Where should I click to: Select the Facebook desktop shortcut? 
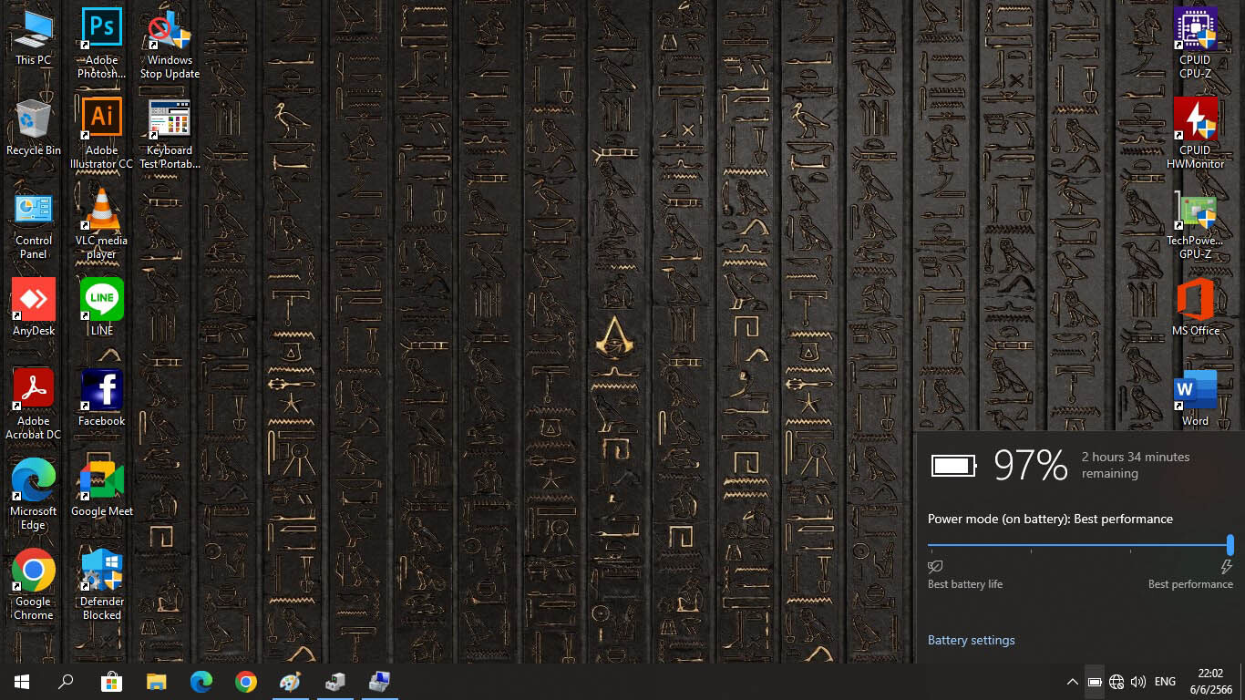click(102, 398)
